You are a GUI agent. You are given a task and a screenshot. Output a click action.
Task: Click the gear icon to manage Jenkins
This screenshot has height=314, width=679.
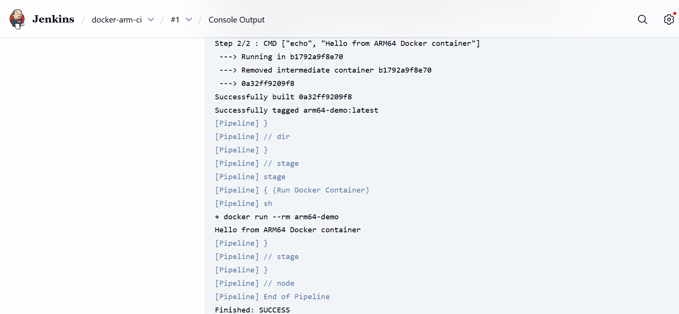(x=669, y=19)
